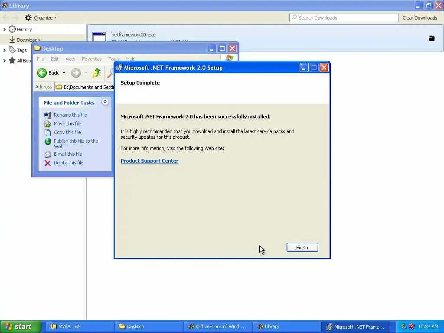
Task: Open the View menu in Desktop window
Action: click(x=71, y=59)
